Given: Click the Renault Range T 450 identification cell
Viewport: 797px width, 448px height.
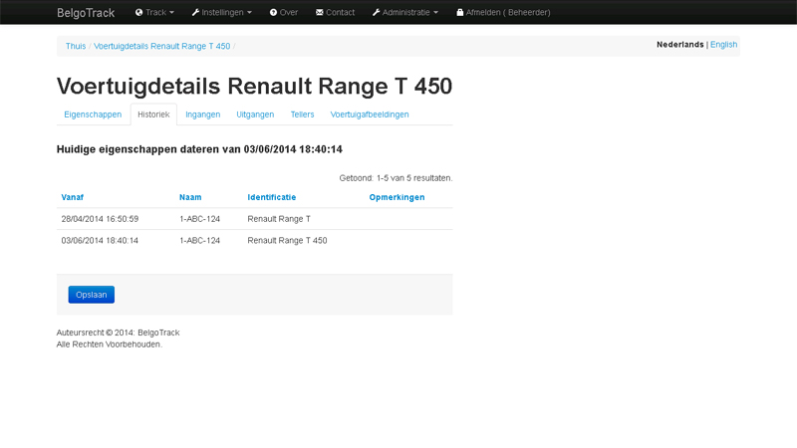Looking at the screenshot, I should [287, 240].
